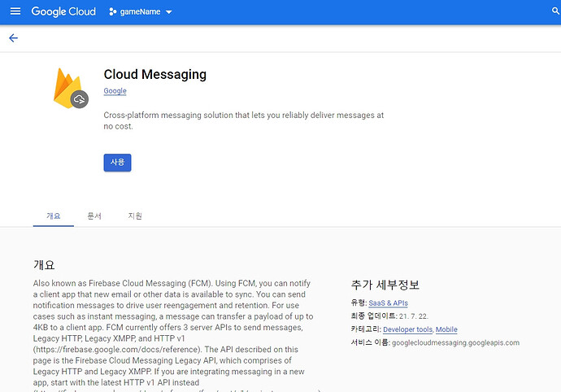Switch to the 지원 tab
Image resolution: width=561 pixels, height=392 pixels.
pyautogui.click(x=135, y=216)
